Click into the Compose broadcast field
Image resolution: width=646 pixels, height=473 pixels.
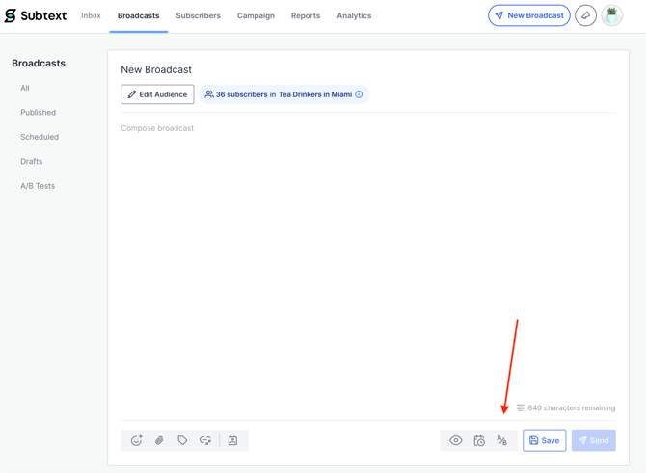[x=368, y=263]
